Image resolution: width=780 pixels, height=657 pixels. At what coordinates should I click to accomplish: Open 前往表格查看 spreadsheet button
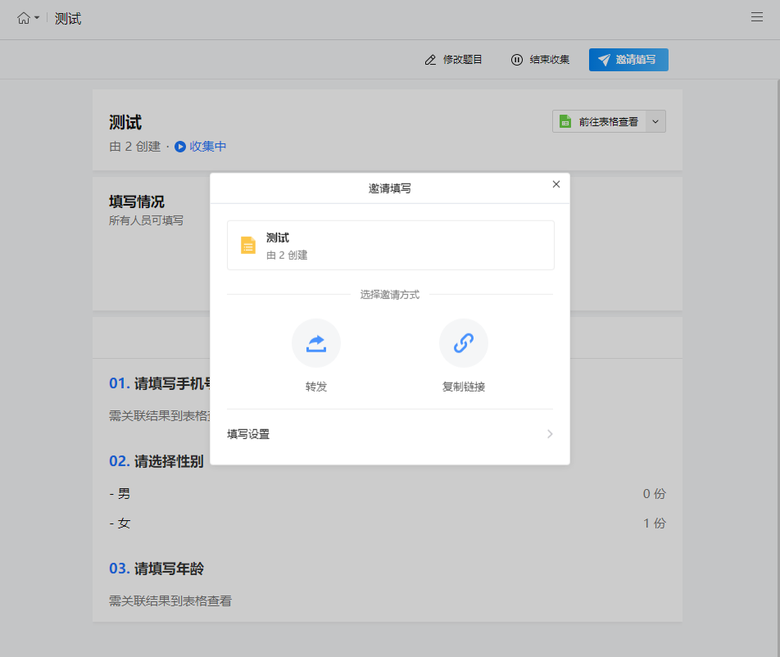pyautogui.click(x=600, y=121)
